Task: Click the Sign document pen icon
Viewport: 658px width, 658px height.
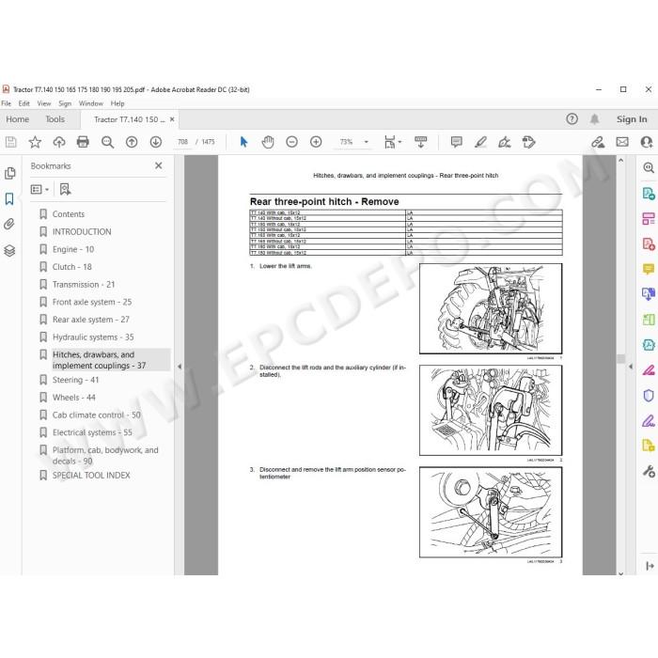Action: click(505, 142)
